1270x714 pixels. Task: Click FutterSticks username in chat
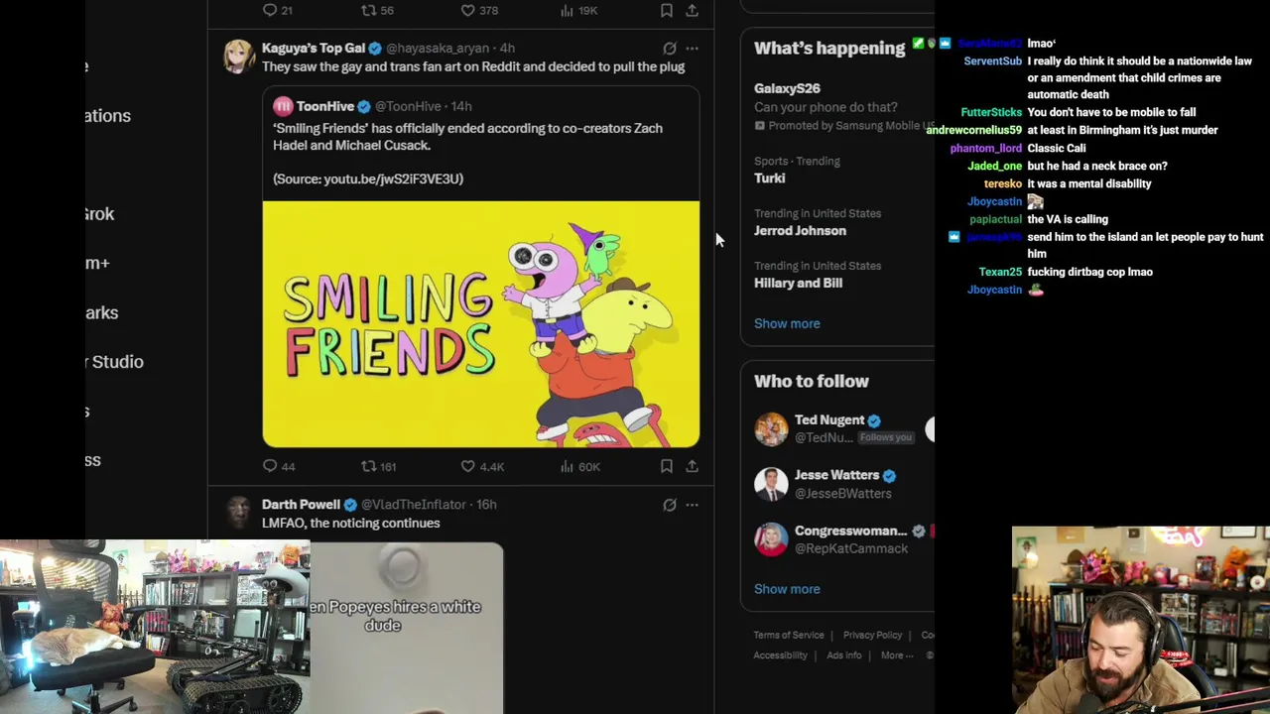[991, 113]
